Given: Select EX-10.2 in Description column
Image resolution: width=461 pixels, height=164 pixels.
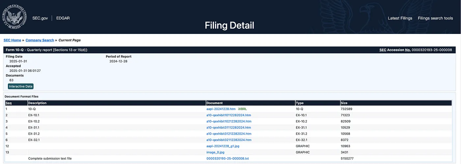Looking at the screenshot, I should coord(34,122).
